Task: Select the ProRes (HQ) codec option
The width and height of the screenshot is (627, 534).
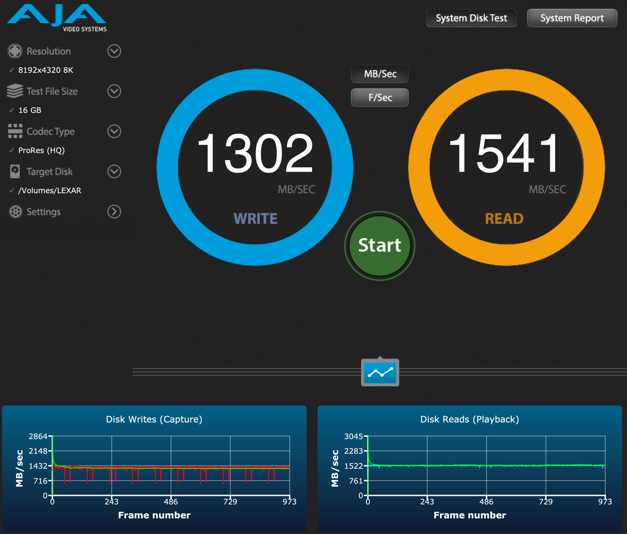Action: [41, 150]
